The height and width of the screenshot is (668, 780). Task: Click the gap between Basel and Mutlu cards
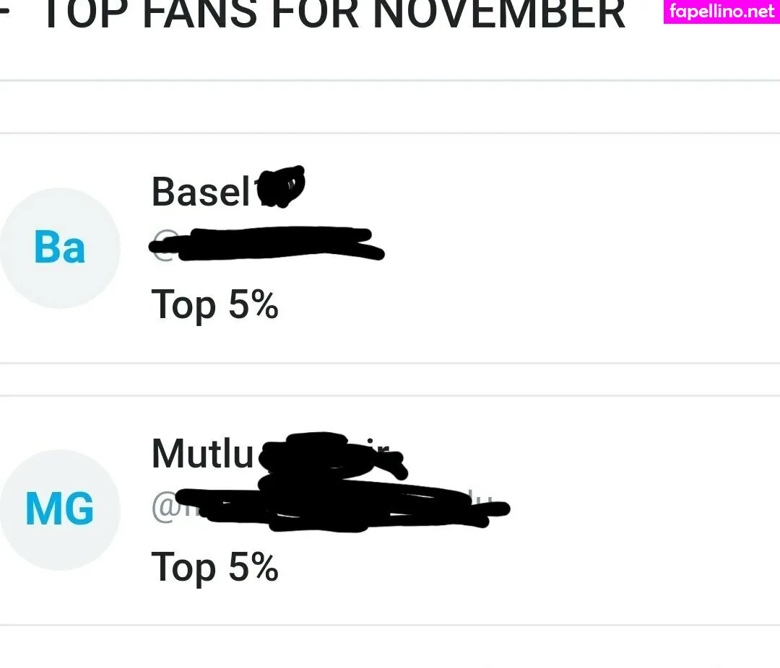pos(390,379)
